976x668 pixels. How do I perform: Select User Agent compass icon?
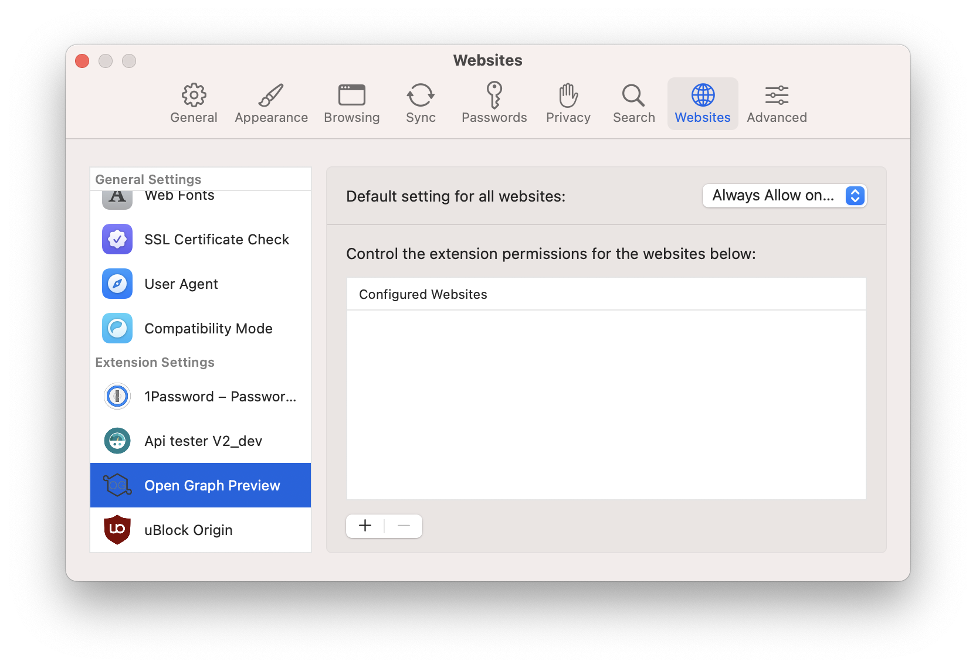[x=117, y=284]
